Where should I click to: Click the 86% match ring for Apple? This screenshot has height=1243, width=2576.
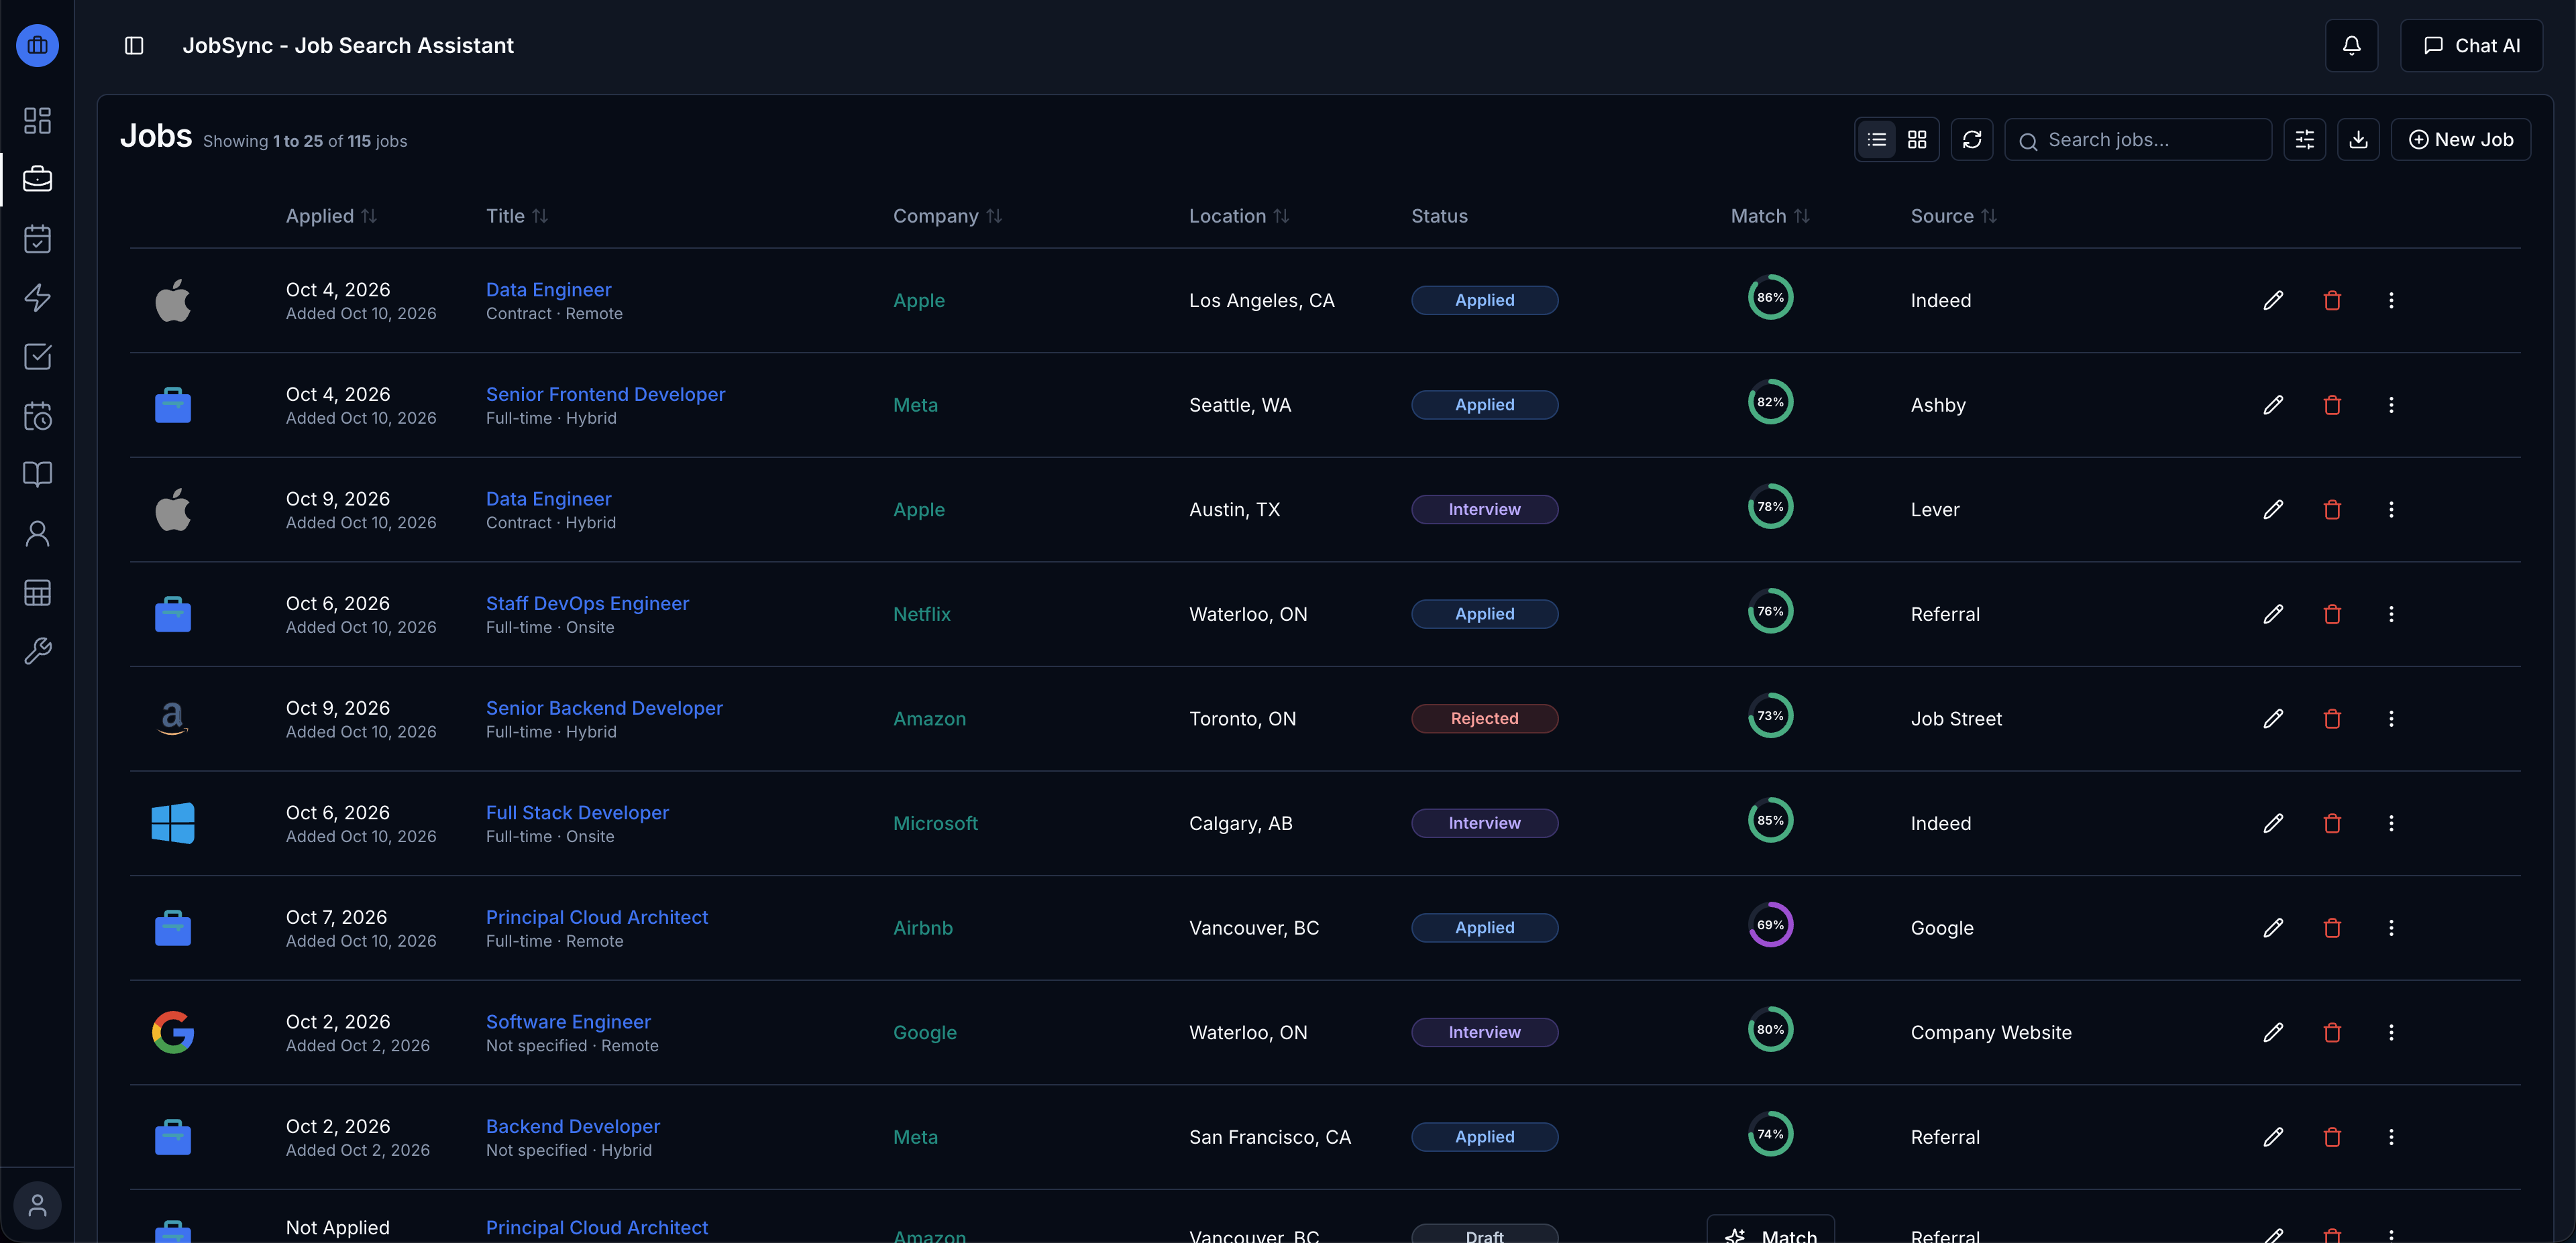[x=1770, y=298]
